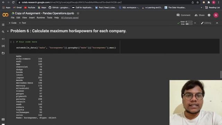The width and height of the screenshot is (222, 125).
Task: Open the account avatar in Colab header
Action: click(216, 15)
